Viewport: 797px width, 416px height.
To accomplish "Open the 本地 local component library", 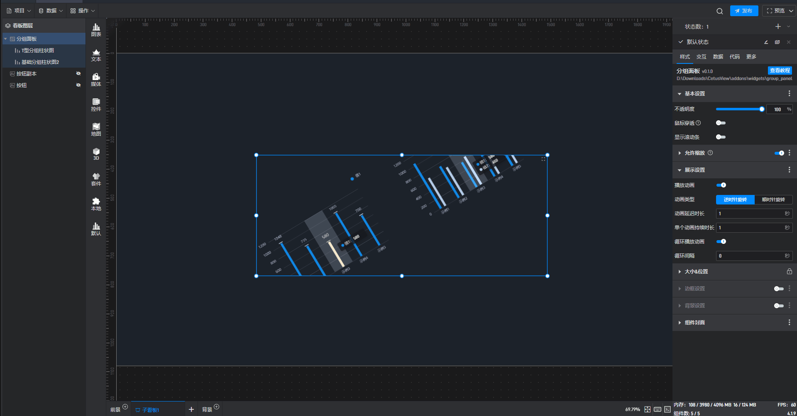I will (96, 204).
